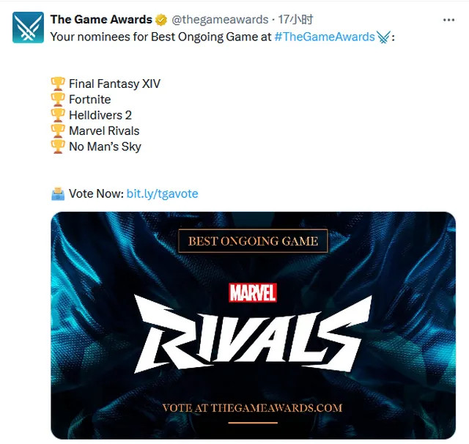Open the @thegameawards handle link
This screenshot has width=469, height=444.
coord(220,20)
